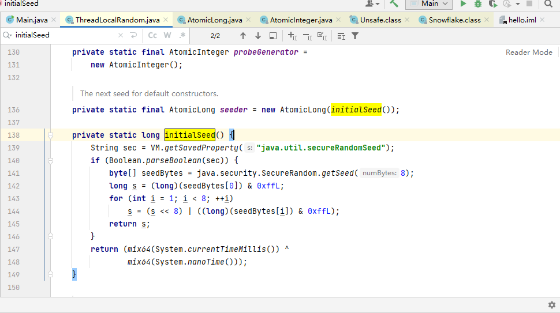Jump to next search occurrence arrow
The height and width of the screenshot is (313, 560).
(258, 36)
